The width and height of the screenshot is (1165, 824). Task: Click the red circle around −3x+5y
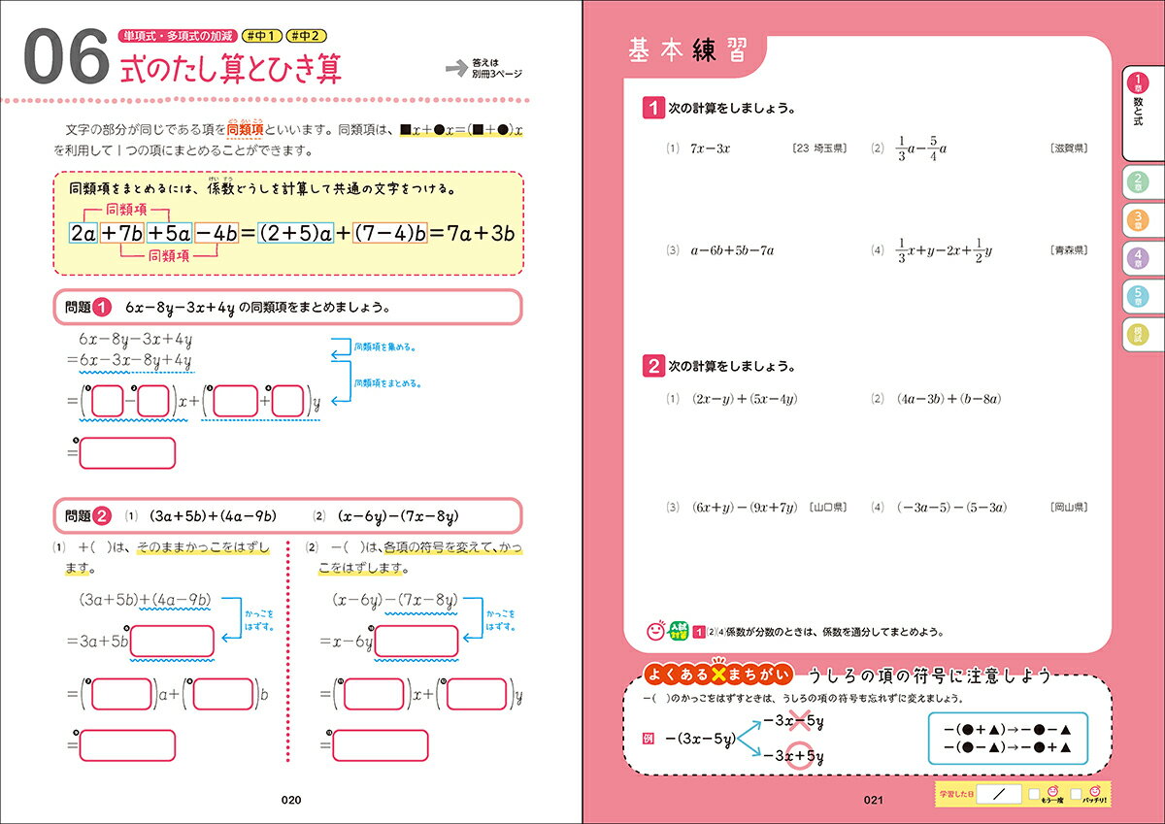tap(802, 757)
